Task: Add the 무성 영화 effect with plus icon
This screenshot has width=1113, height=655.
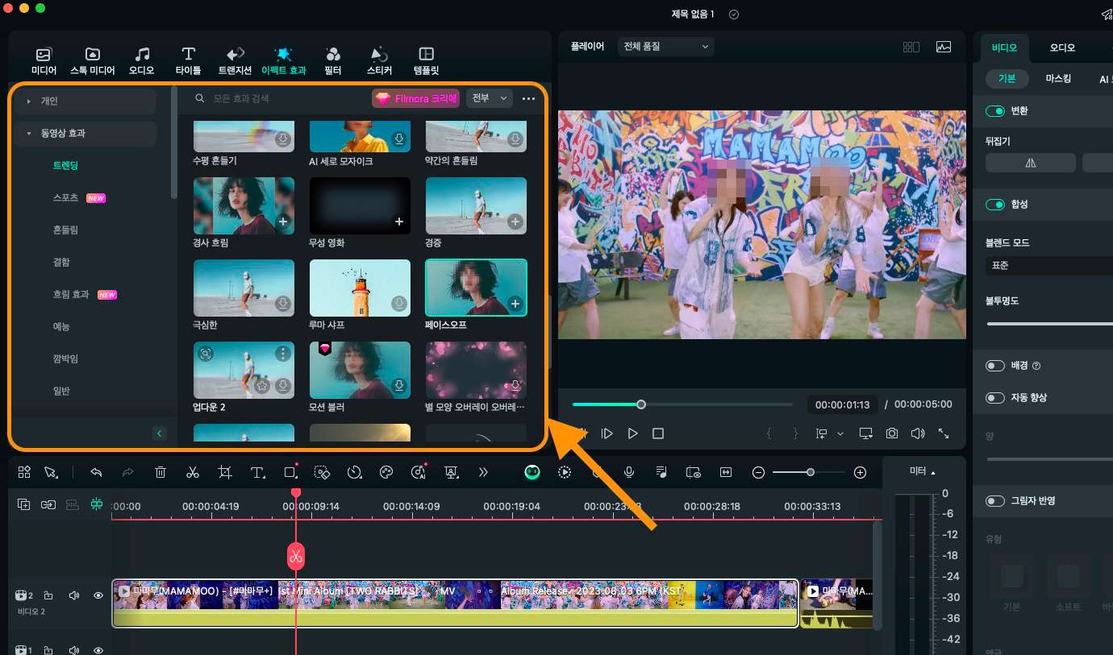Action: tap(399, 221)
